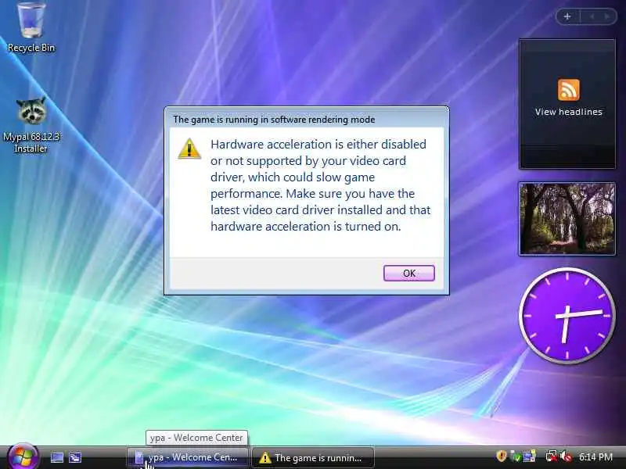
Task: Click the forest photo in Slide Show gadget
Action: (567, 219)
